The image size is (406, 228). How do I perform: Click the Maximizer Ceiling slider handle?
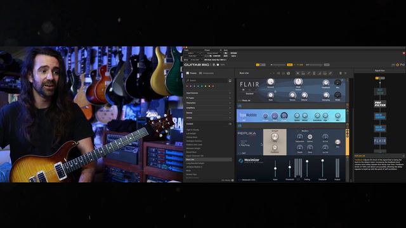(307, 161)
